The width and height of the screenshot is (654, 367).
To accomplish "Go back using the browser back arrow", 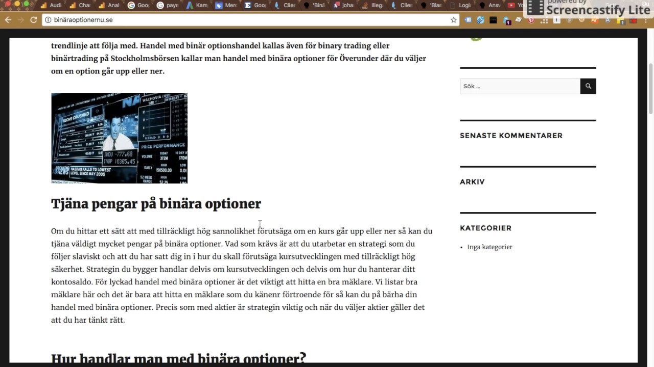I will (x=8, y=20).
